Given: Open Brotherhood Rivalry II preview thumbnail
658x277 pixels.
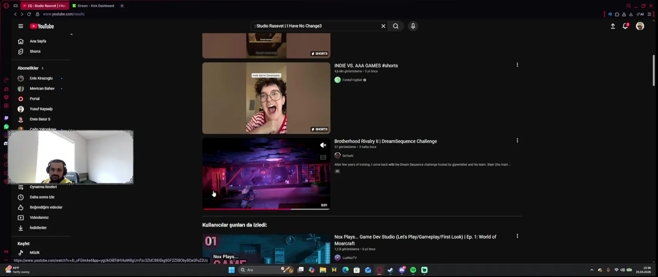Looking at the screenshot, I should (266, 174).
